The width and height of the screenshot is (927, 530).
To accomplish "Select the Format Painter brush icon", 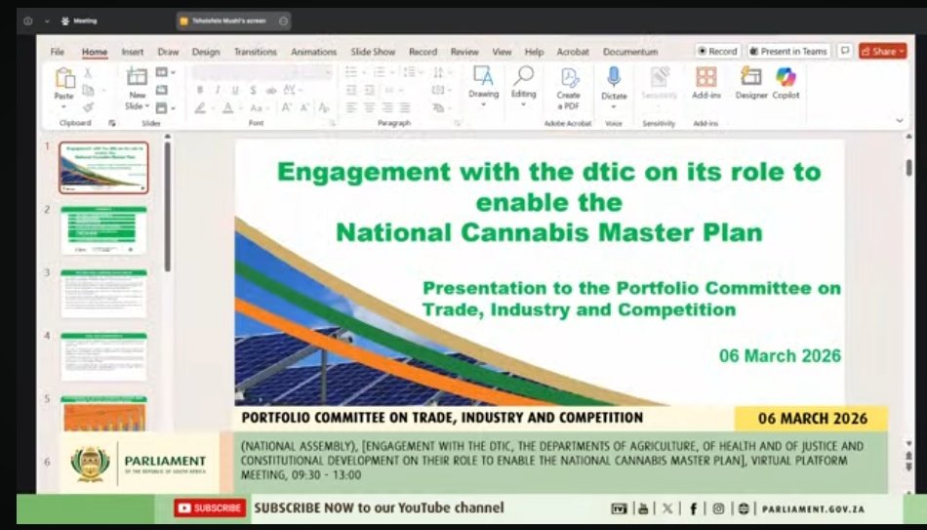I will point(88,107).
